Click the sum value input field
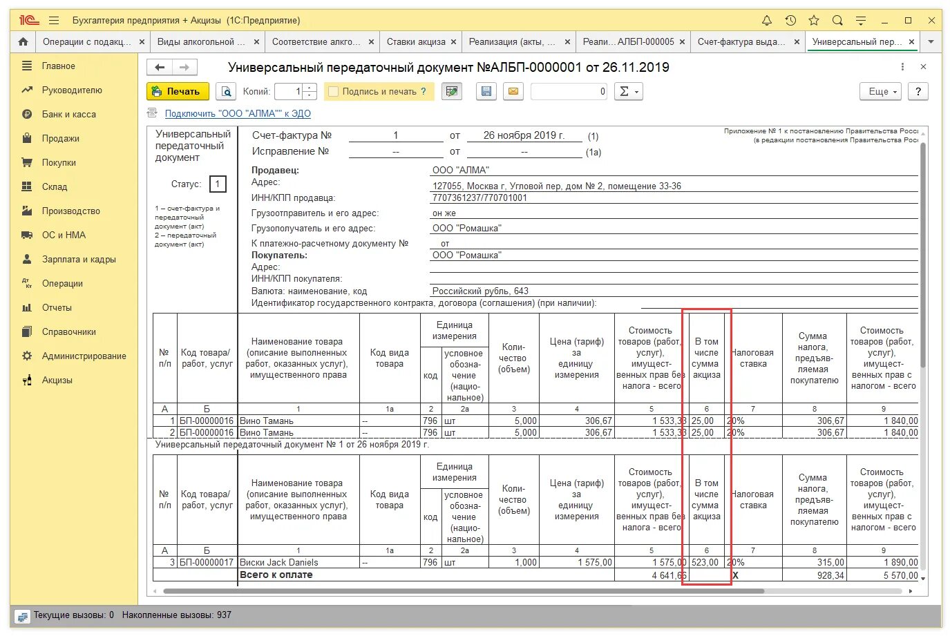Viewport: 950px width, 636px height. tap(569, 91)
